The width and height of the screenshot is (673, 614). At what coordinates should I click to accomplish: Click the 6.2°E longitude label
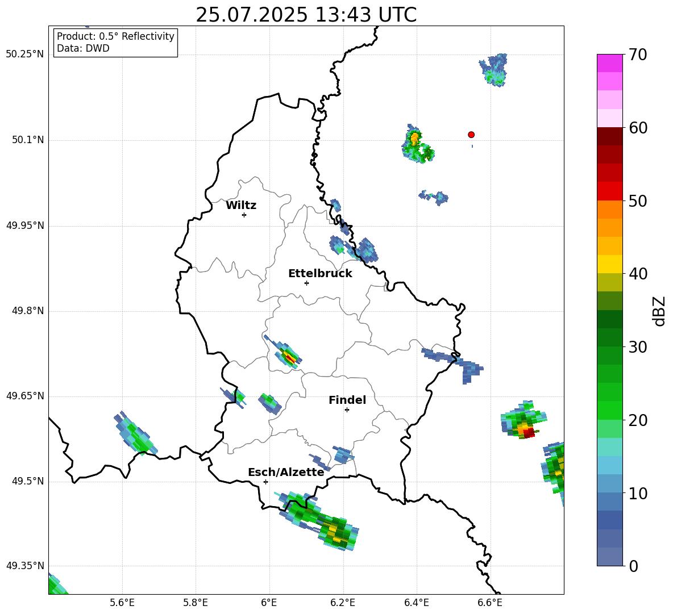point(343,603)
